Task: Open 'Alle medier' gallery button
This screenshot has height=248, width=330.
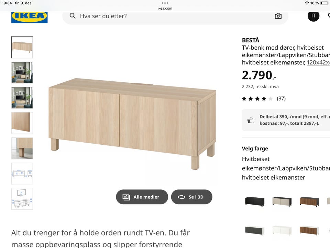Action: (x=142, y=197)
